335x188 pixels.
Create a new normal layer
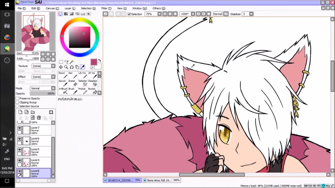pos(20,112)
